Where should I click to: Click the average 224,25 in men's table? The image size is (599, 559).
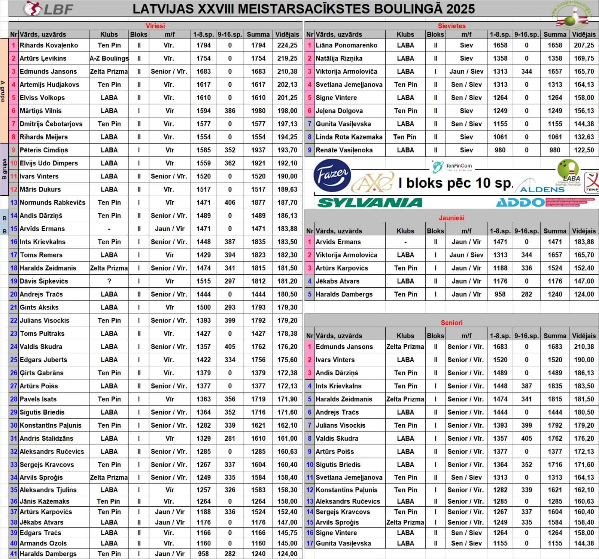[287, 45]
